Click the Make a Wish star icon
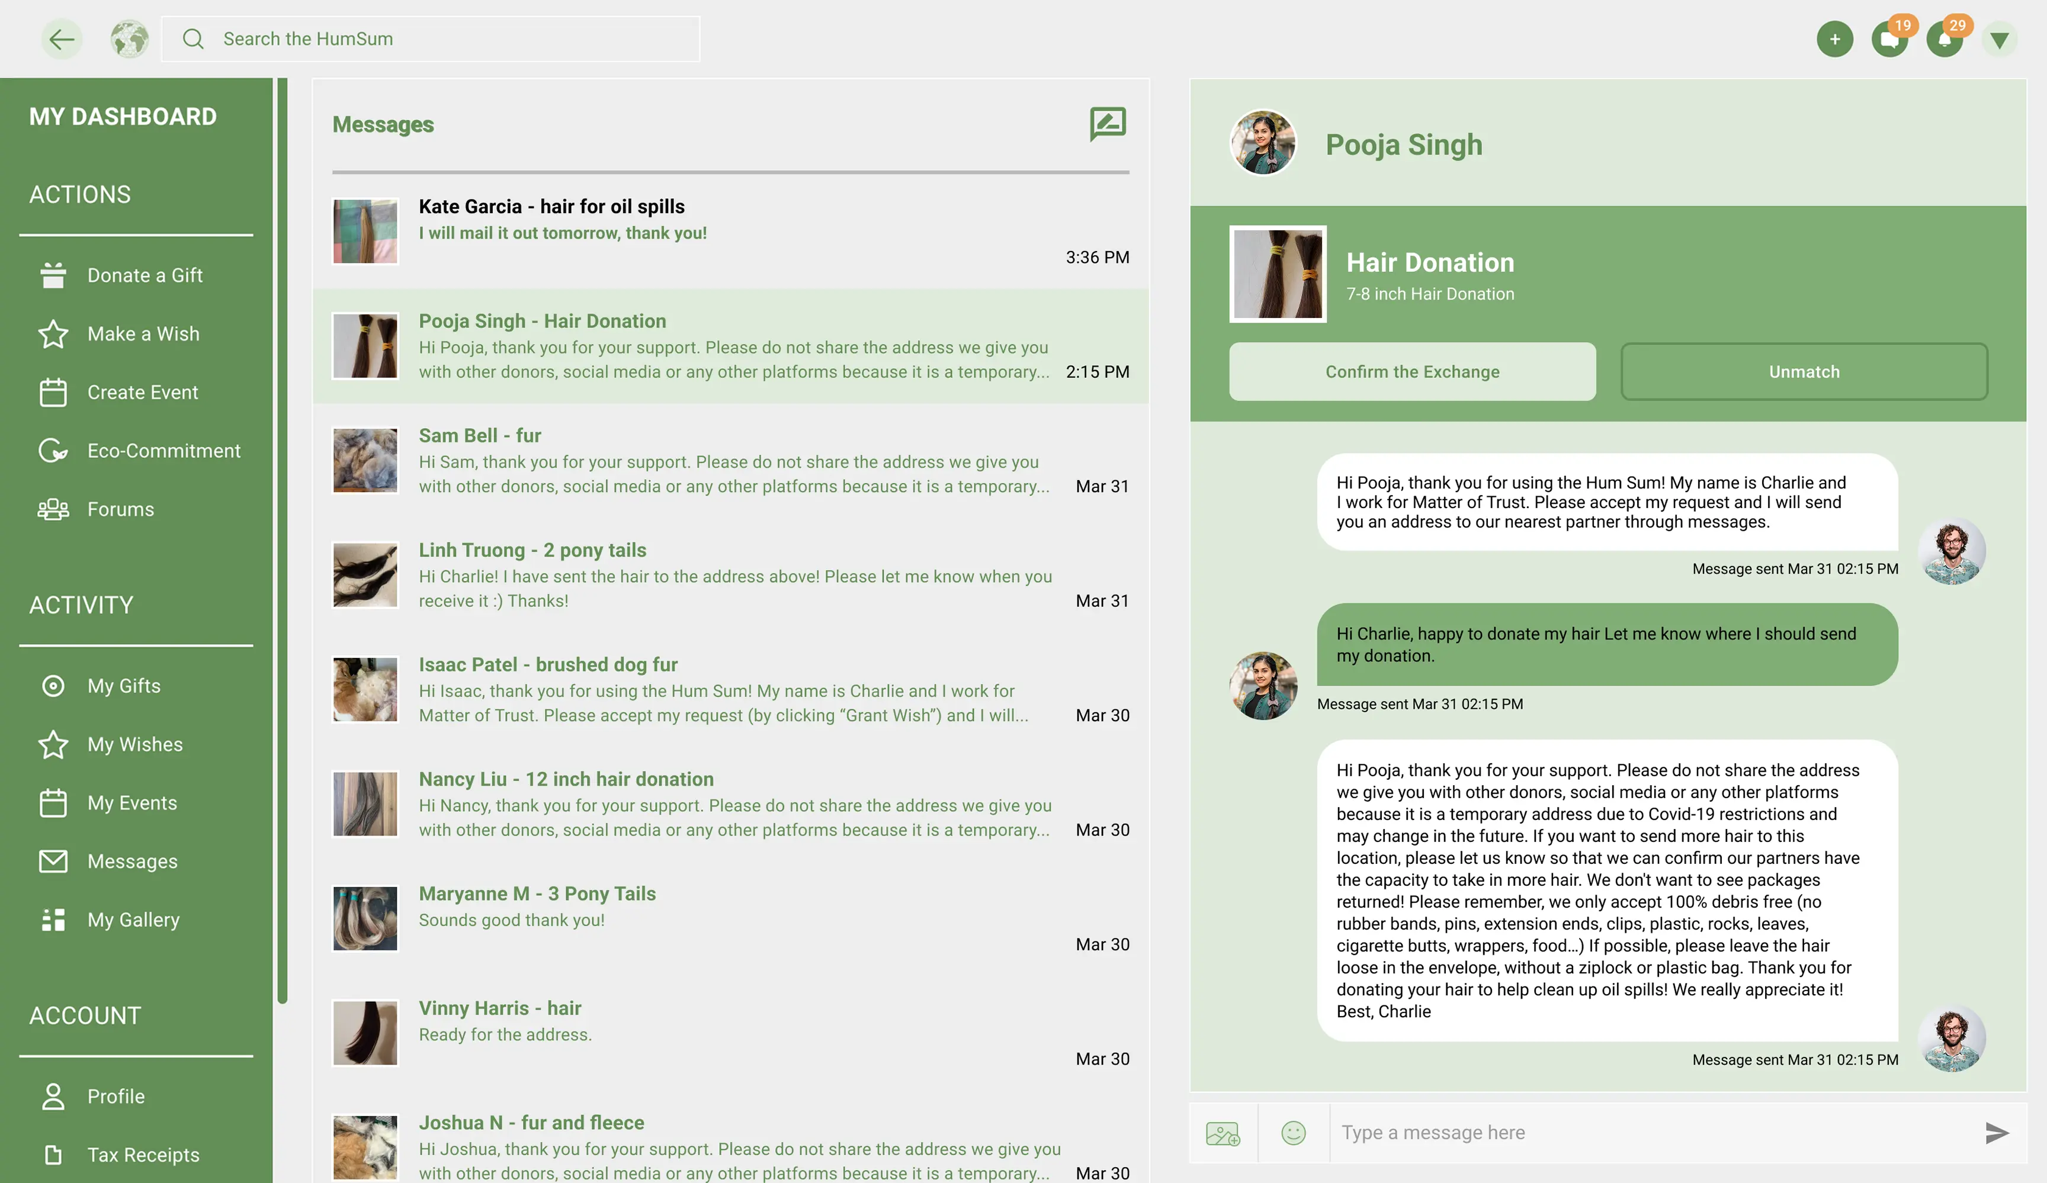 (54, 334)
